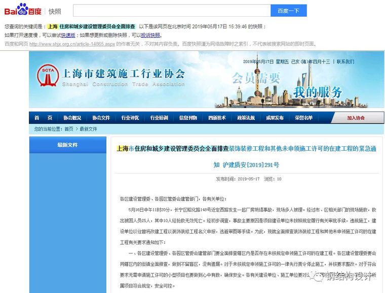The width and height of the screenshot is (385, 293).
Task: Select 协会文件 in navigation bar
Action: coord(101,118)
